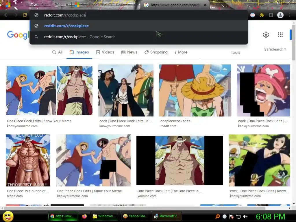Switch to the All results tab

click(x=58, y=52)
